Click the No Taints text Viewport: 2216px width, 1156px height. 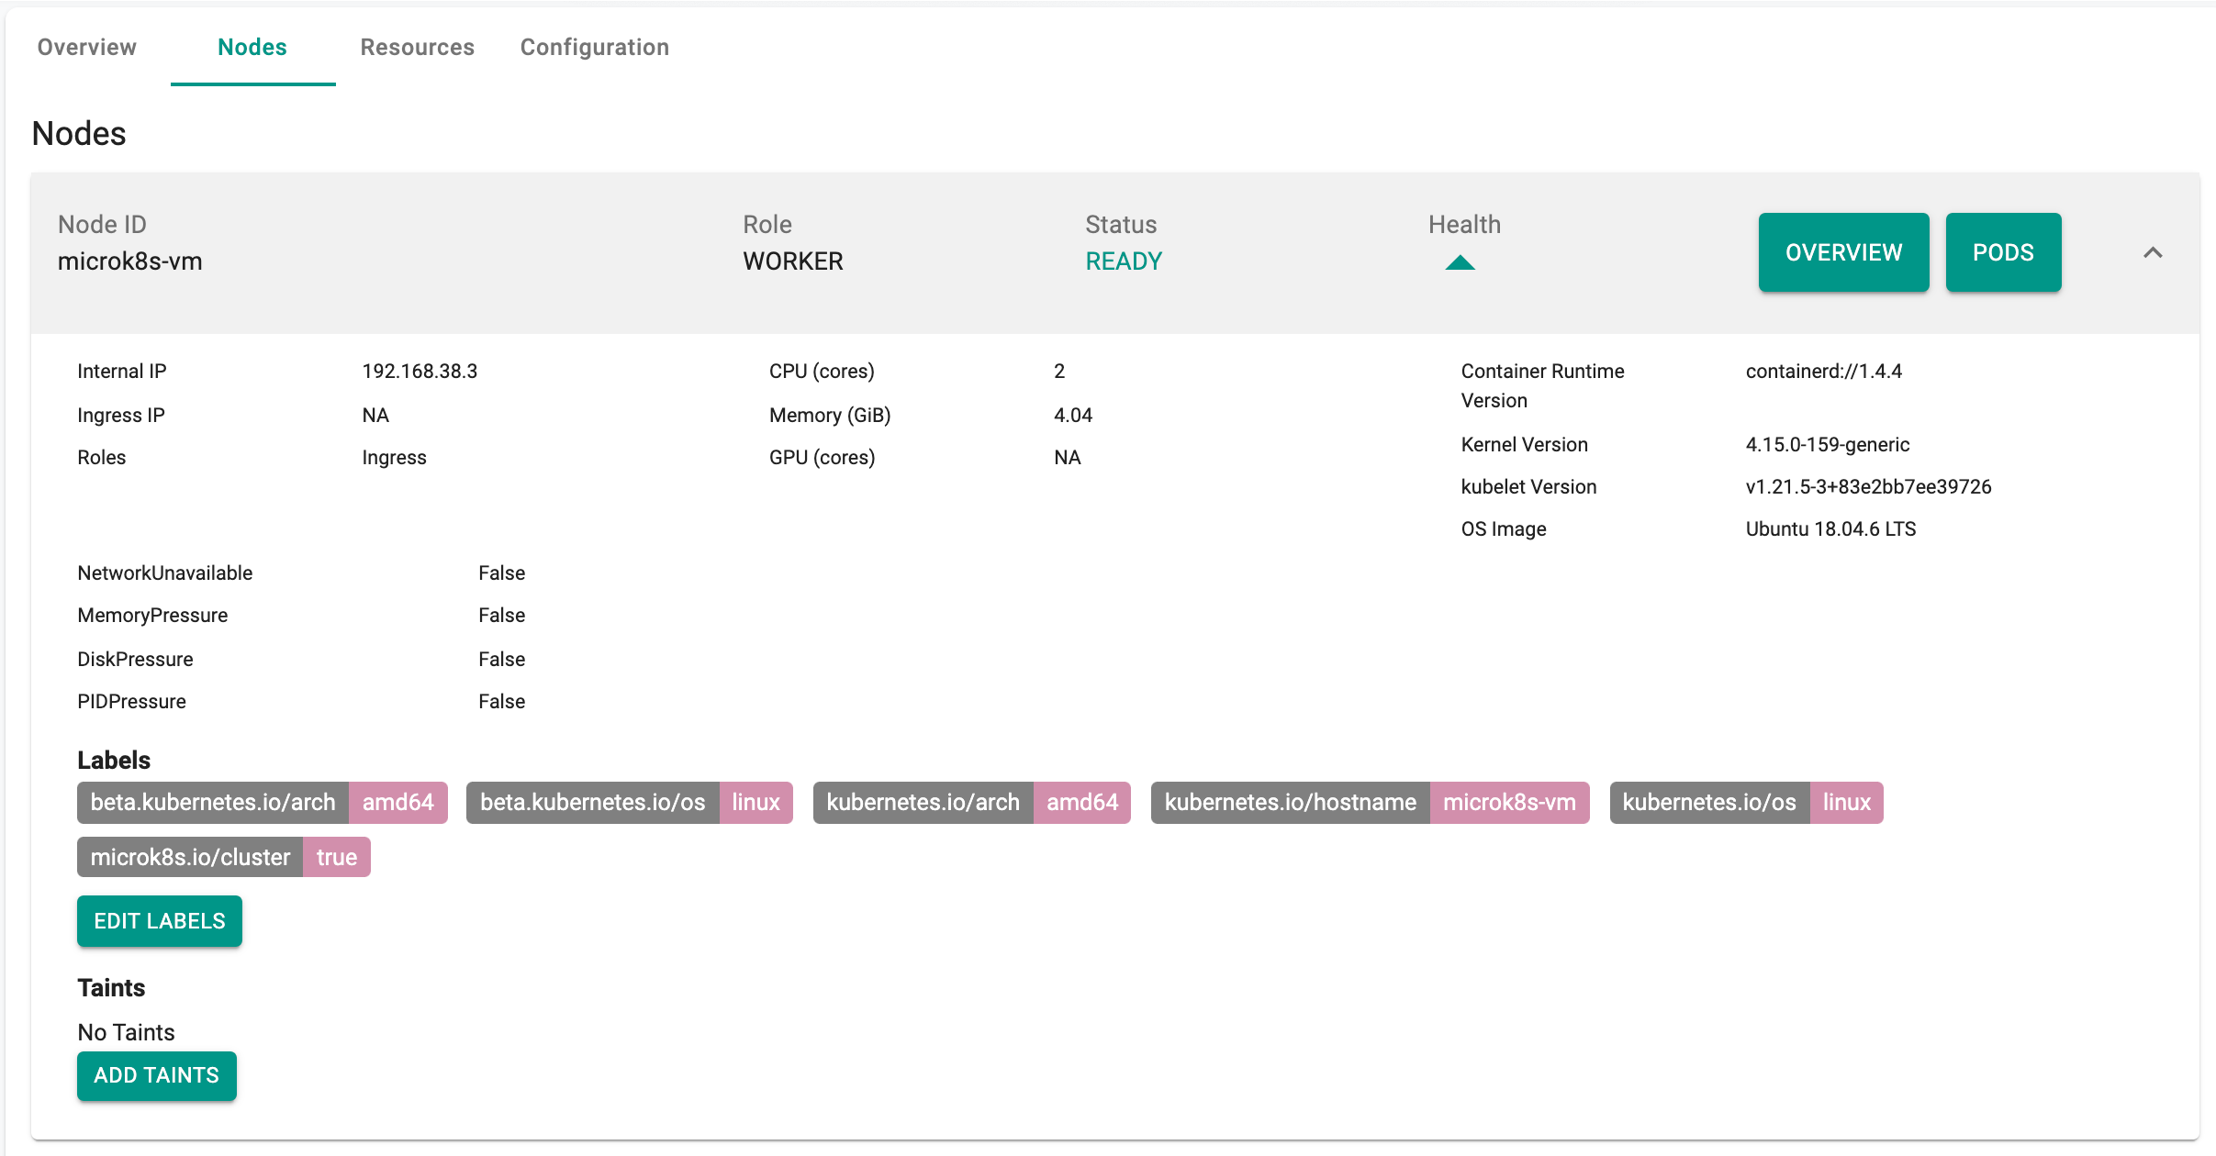pyautogui.click(x=126, y=1032)
